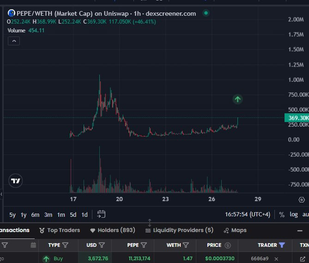Switch to the Transactions tab
Viewport: 309px width, 263px height.
point(15,230)
